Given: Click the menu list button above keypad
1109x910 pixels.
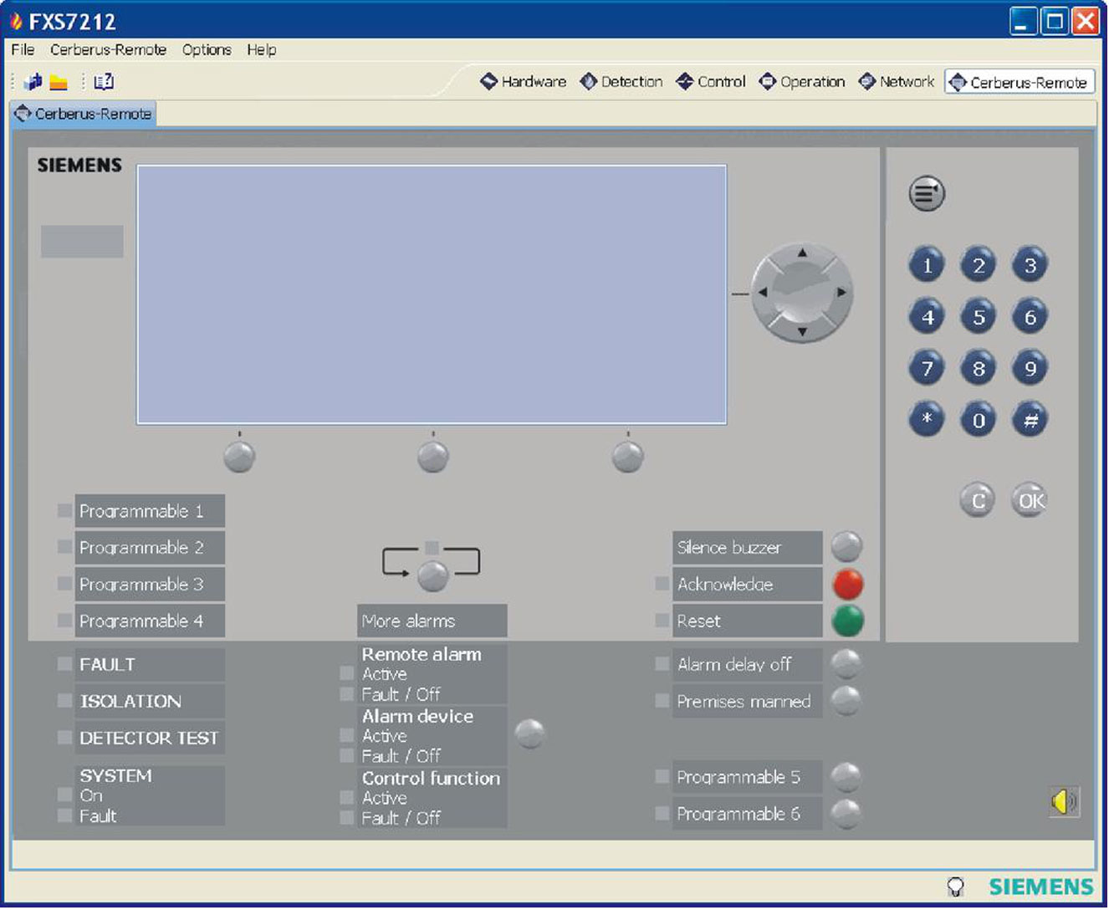Looking at the screenshot, I should (927, 194).
